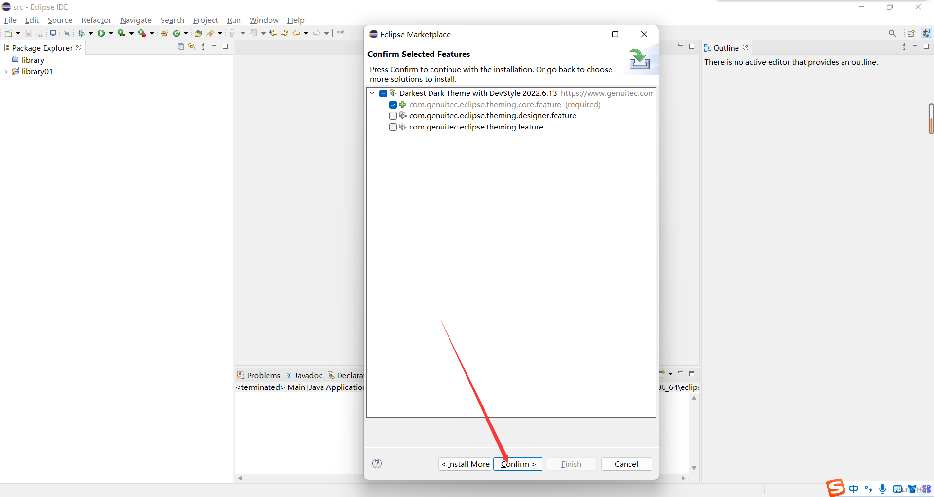Image resolution: width=934 pixels, height=497 pixels.
Task: Open the Debug dropdown arrow
Action: coord(90,33)
